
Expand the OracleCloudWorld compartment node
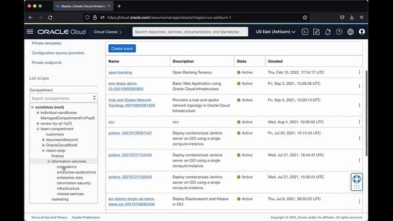pyautogui.click(x=44, y=145)
